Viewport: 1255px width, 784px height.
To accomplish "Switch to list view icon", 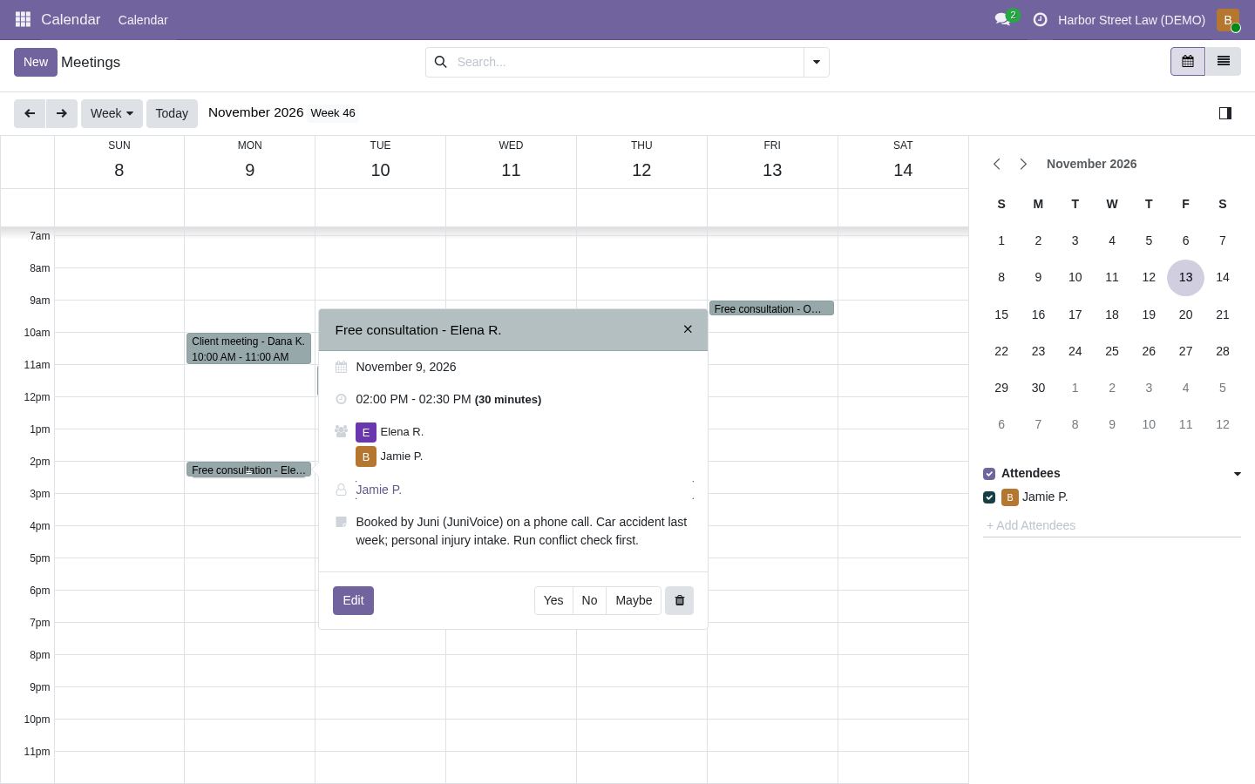I will tap(1223, 61).
